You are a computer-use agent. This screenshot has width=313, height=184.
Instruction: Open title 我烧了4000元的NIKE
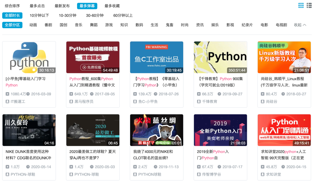(153, 155)
